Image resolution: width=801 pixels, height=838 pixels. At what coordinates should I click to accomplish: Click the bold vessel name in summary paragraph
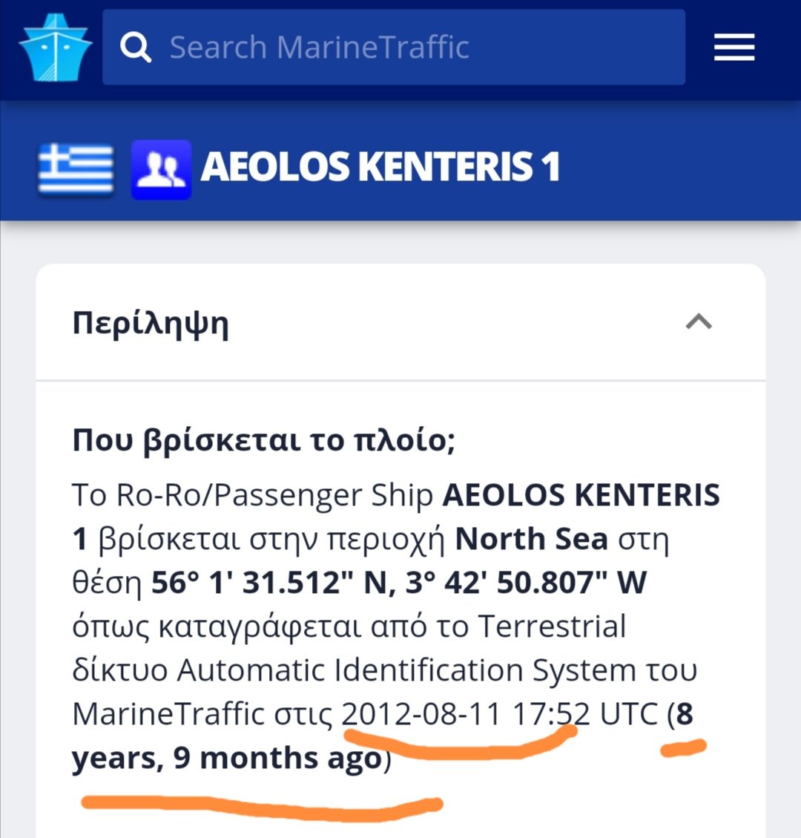click(581, 495)
